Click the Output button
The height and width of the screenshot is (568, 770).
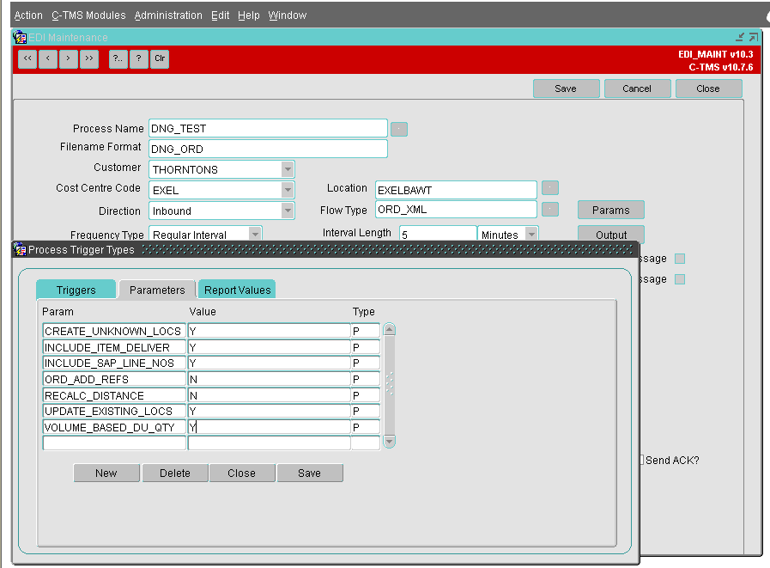(611, 233)
